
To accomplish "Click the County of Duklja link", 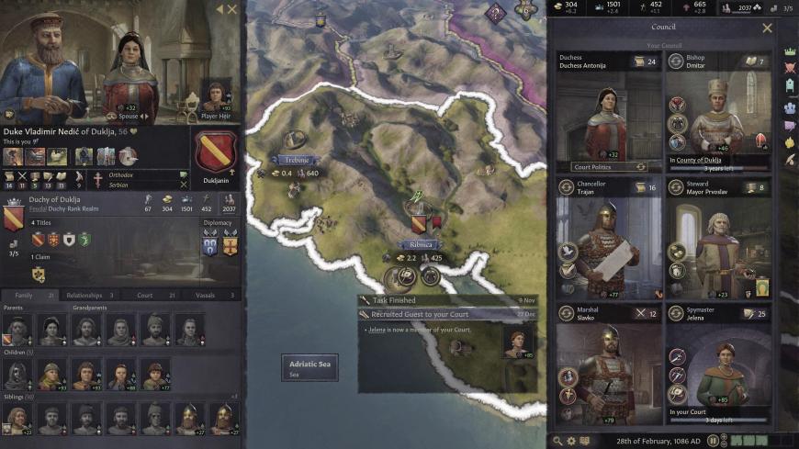I will click(x=699, y=160).
